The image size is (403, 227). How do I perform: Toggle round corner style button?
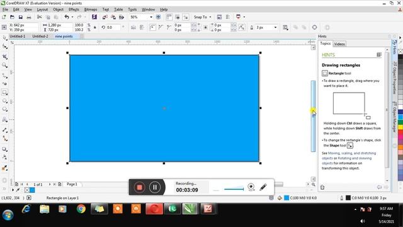tap(152, 27)
